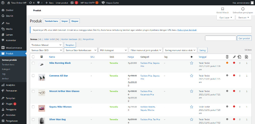
Task: Click the WooCommerce icon in sidebar
Action: 3,48
